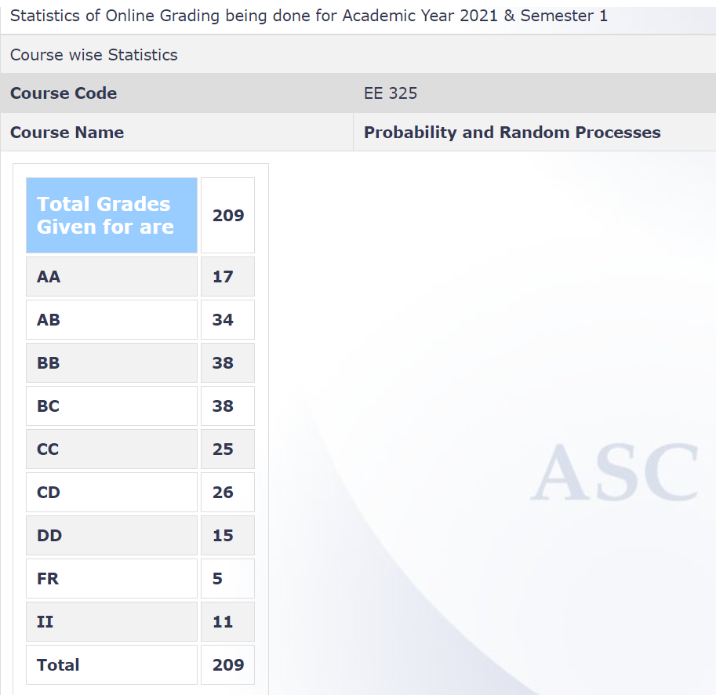Click the II grade label cell
716x695 pixels.
click(x=111, y=622)
